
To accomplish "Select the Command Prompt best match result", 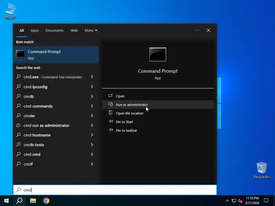I will pos(56,55).
